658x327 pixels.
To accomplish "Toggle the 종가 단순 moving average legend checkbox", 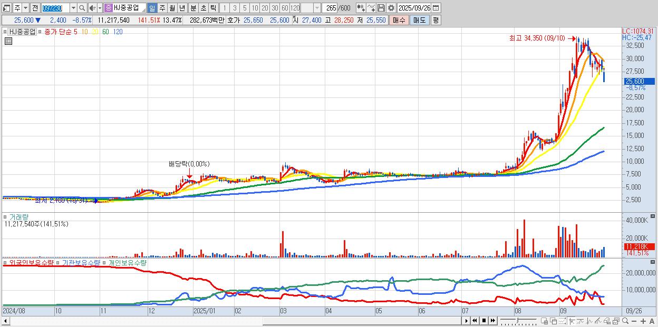I will [41, 32].
